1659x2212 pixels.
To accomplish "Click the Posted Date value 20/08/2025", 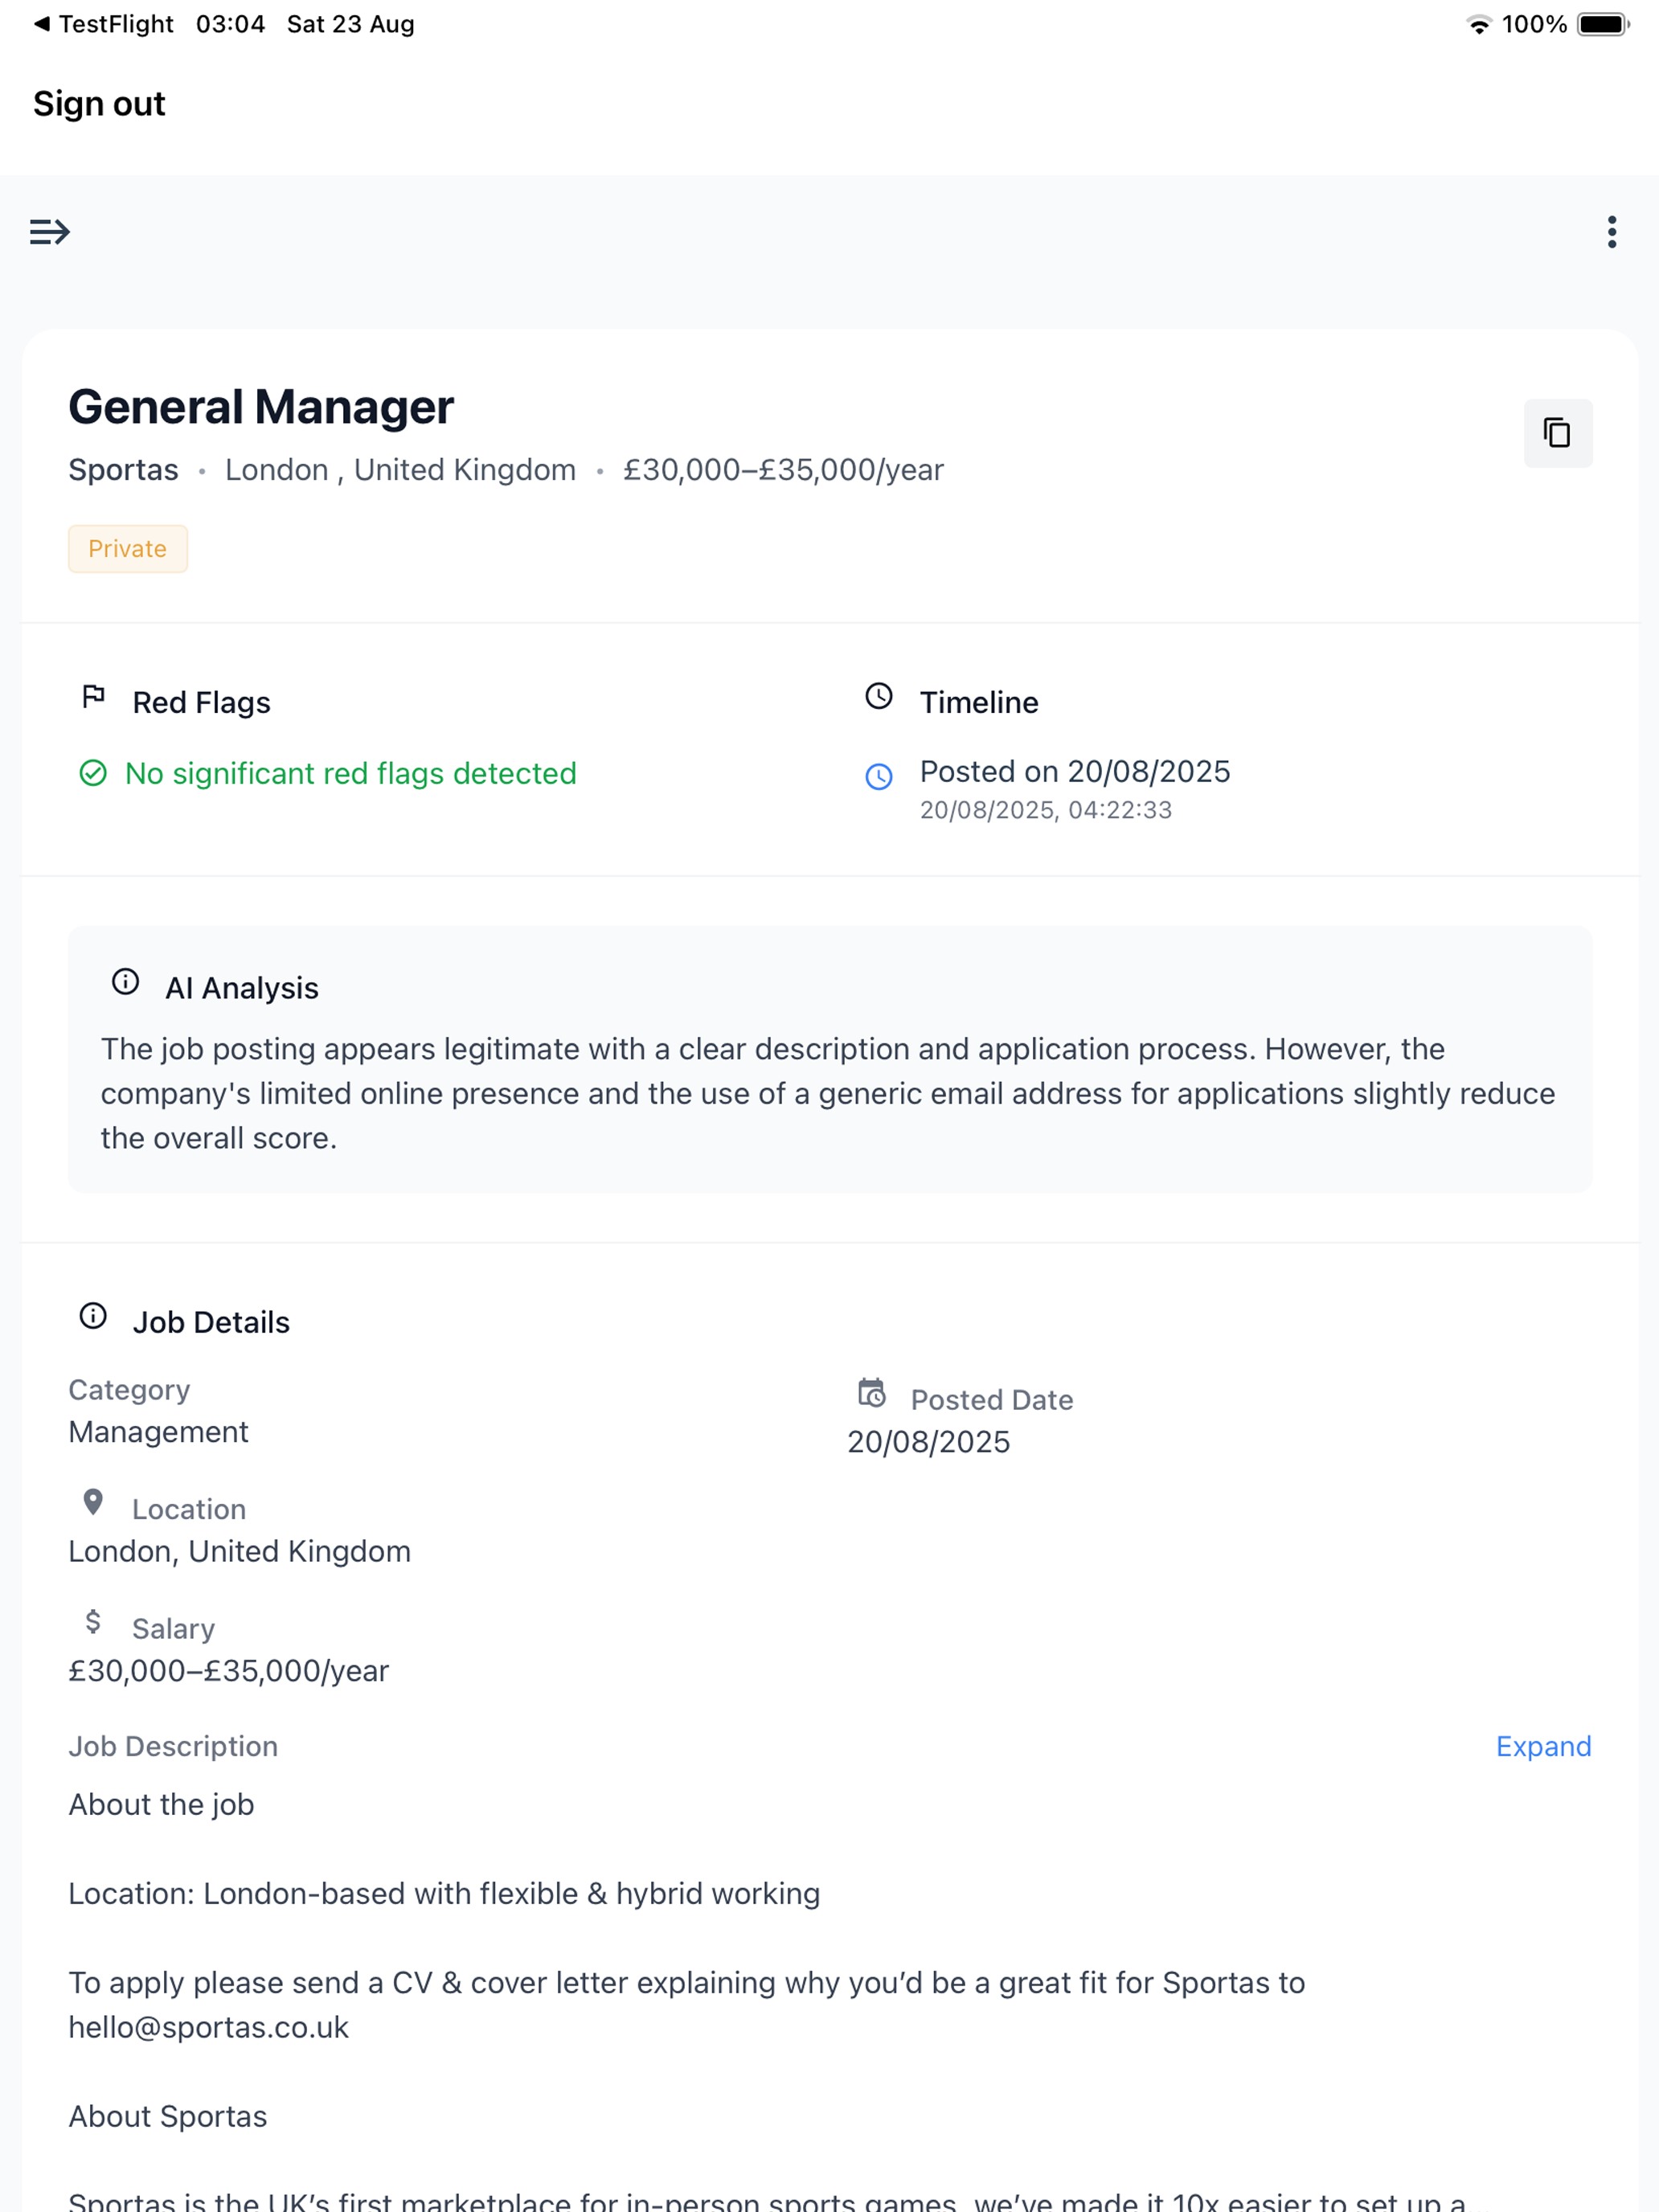I will point(929,1442).
